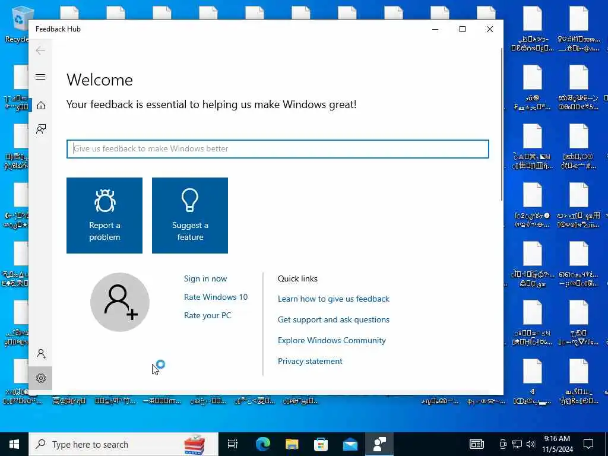Click the Sign in now link
Screen dimensions: 608x456
205,278
